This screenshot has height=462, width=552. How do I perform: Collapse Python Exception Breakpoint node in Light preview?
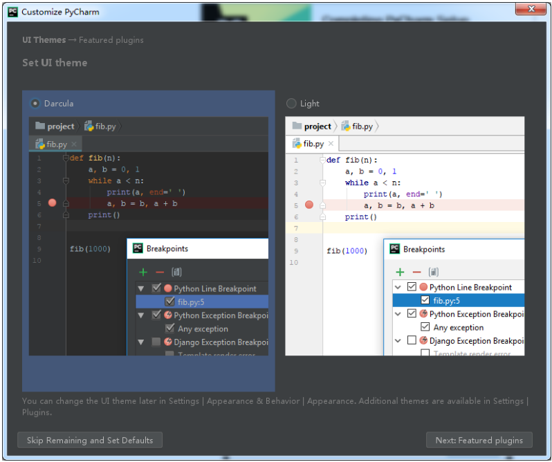coord(398,314)
